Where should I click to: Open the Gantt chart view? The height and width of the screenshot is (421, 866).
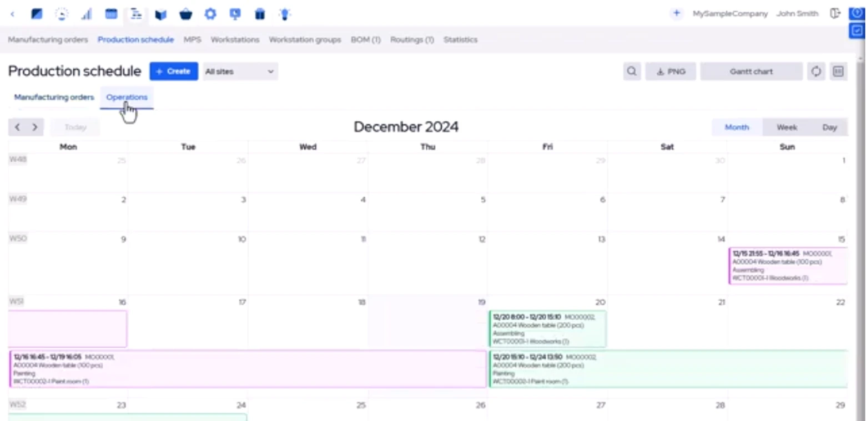pos(751,71)
